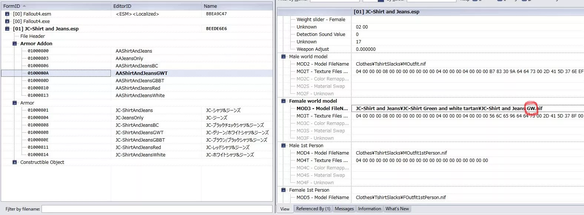The width and height of the screenshot is (584, 215).
Task: Click the Name cell JC-ジーンズ
Action: [217, 118]
